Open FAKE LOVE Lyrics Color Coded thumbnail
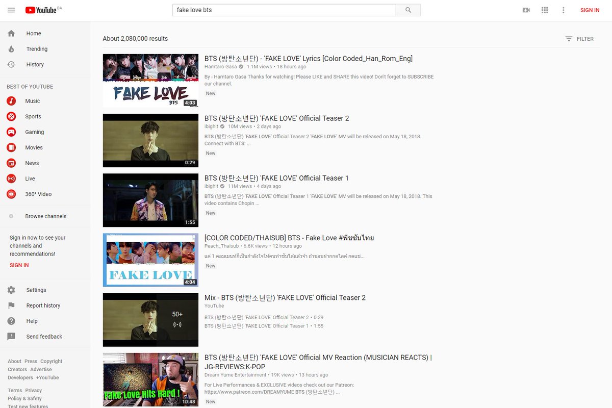612x408 pixels. pos(150,81)
